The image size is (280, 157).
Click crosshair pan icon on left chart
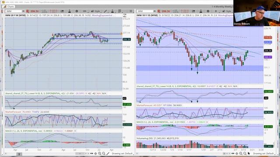click(95, 154)
